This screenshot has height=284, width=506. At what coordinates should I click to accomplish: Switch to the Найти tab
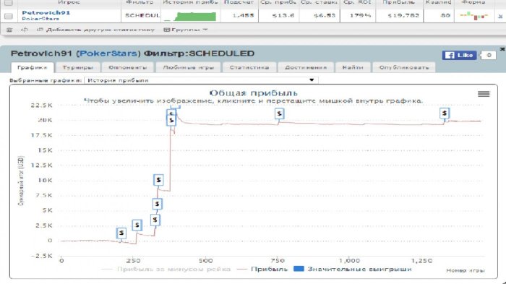point(353,67)
